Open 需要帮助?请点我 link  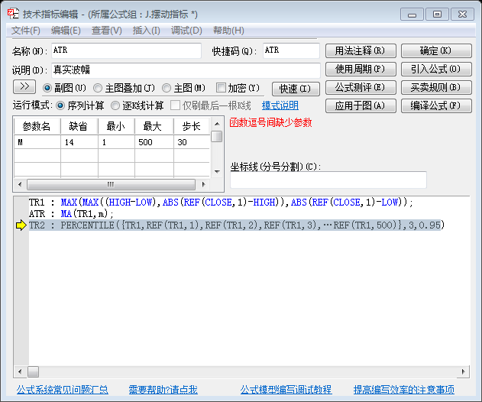[163, 390]
